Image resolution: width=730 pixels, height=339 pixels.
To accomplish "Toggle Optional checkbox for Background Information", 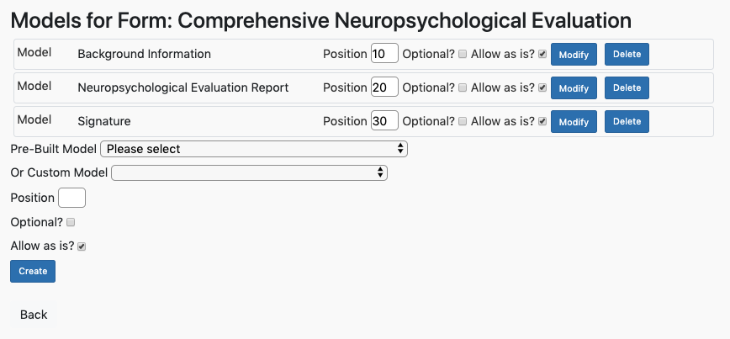I will point(463,54).
